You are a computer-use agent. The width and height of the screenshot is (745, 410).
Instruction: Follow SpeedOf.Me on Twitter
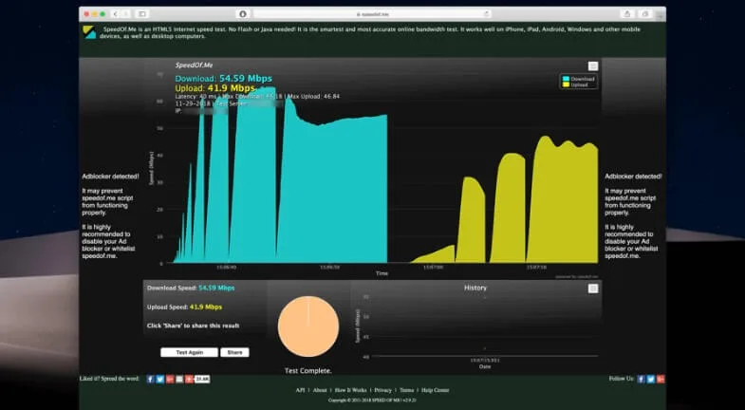click(651, 379)
